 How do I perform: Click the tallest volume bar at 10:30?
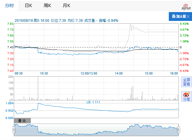[38, 88]
